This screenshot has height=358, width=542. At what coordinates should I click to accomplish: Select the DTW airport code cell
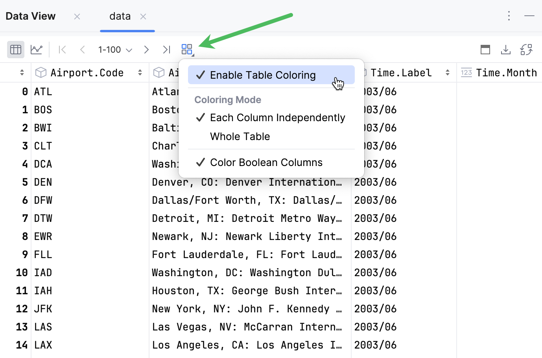90,218
